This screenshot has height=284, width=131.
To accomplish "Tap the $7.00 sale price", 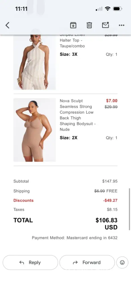I will [x=112, y=101].
